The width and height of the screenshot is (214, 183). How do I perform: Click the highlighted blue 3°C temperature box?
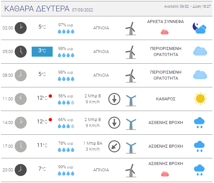[42, 51]
